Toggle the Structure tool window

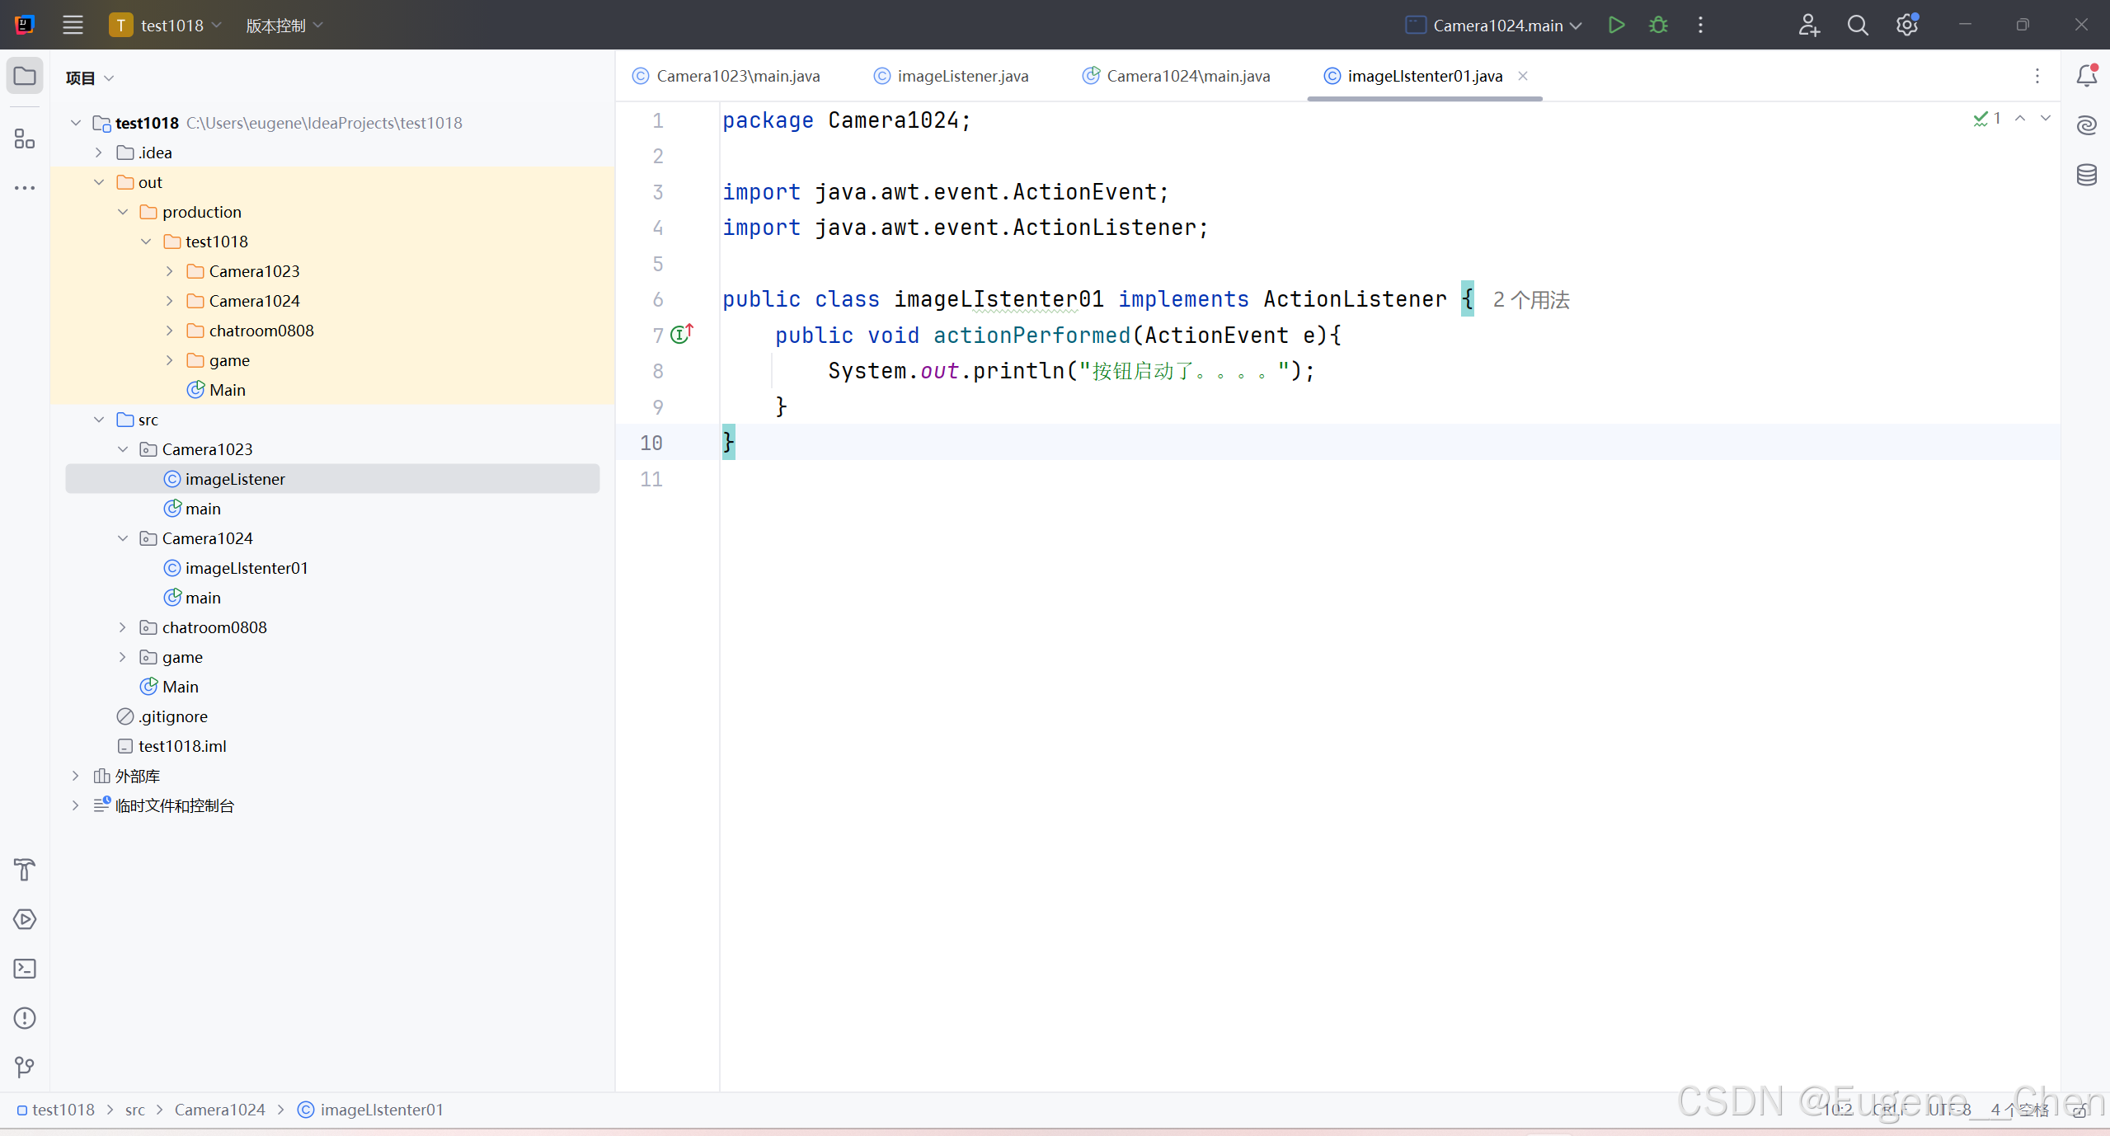pos(25,139)
